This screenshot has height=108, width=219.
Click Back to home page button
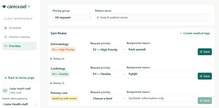[19, 78]
